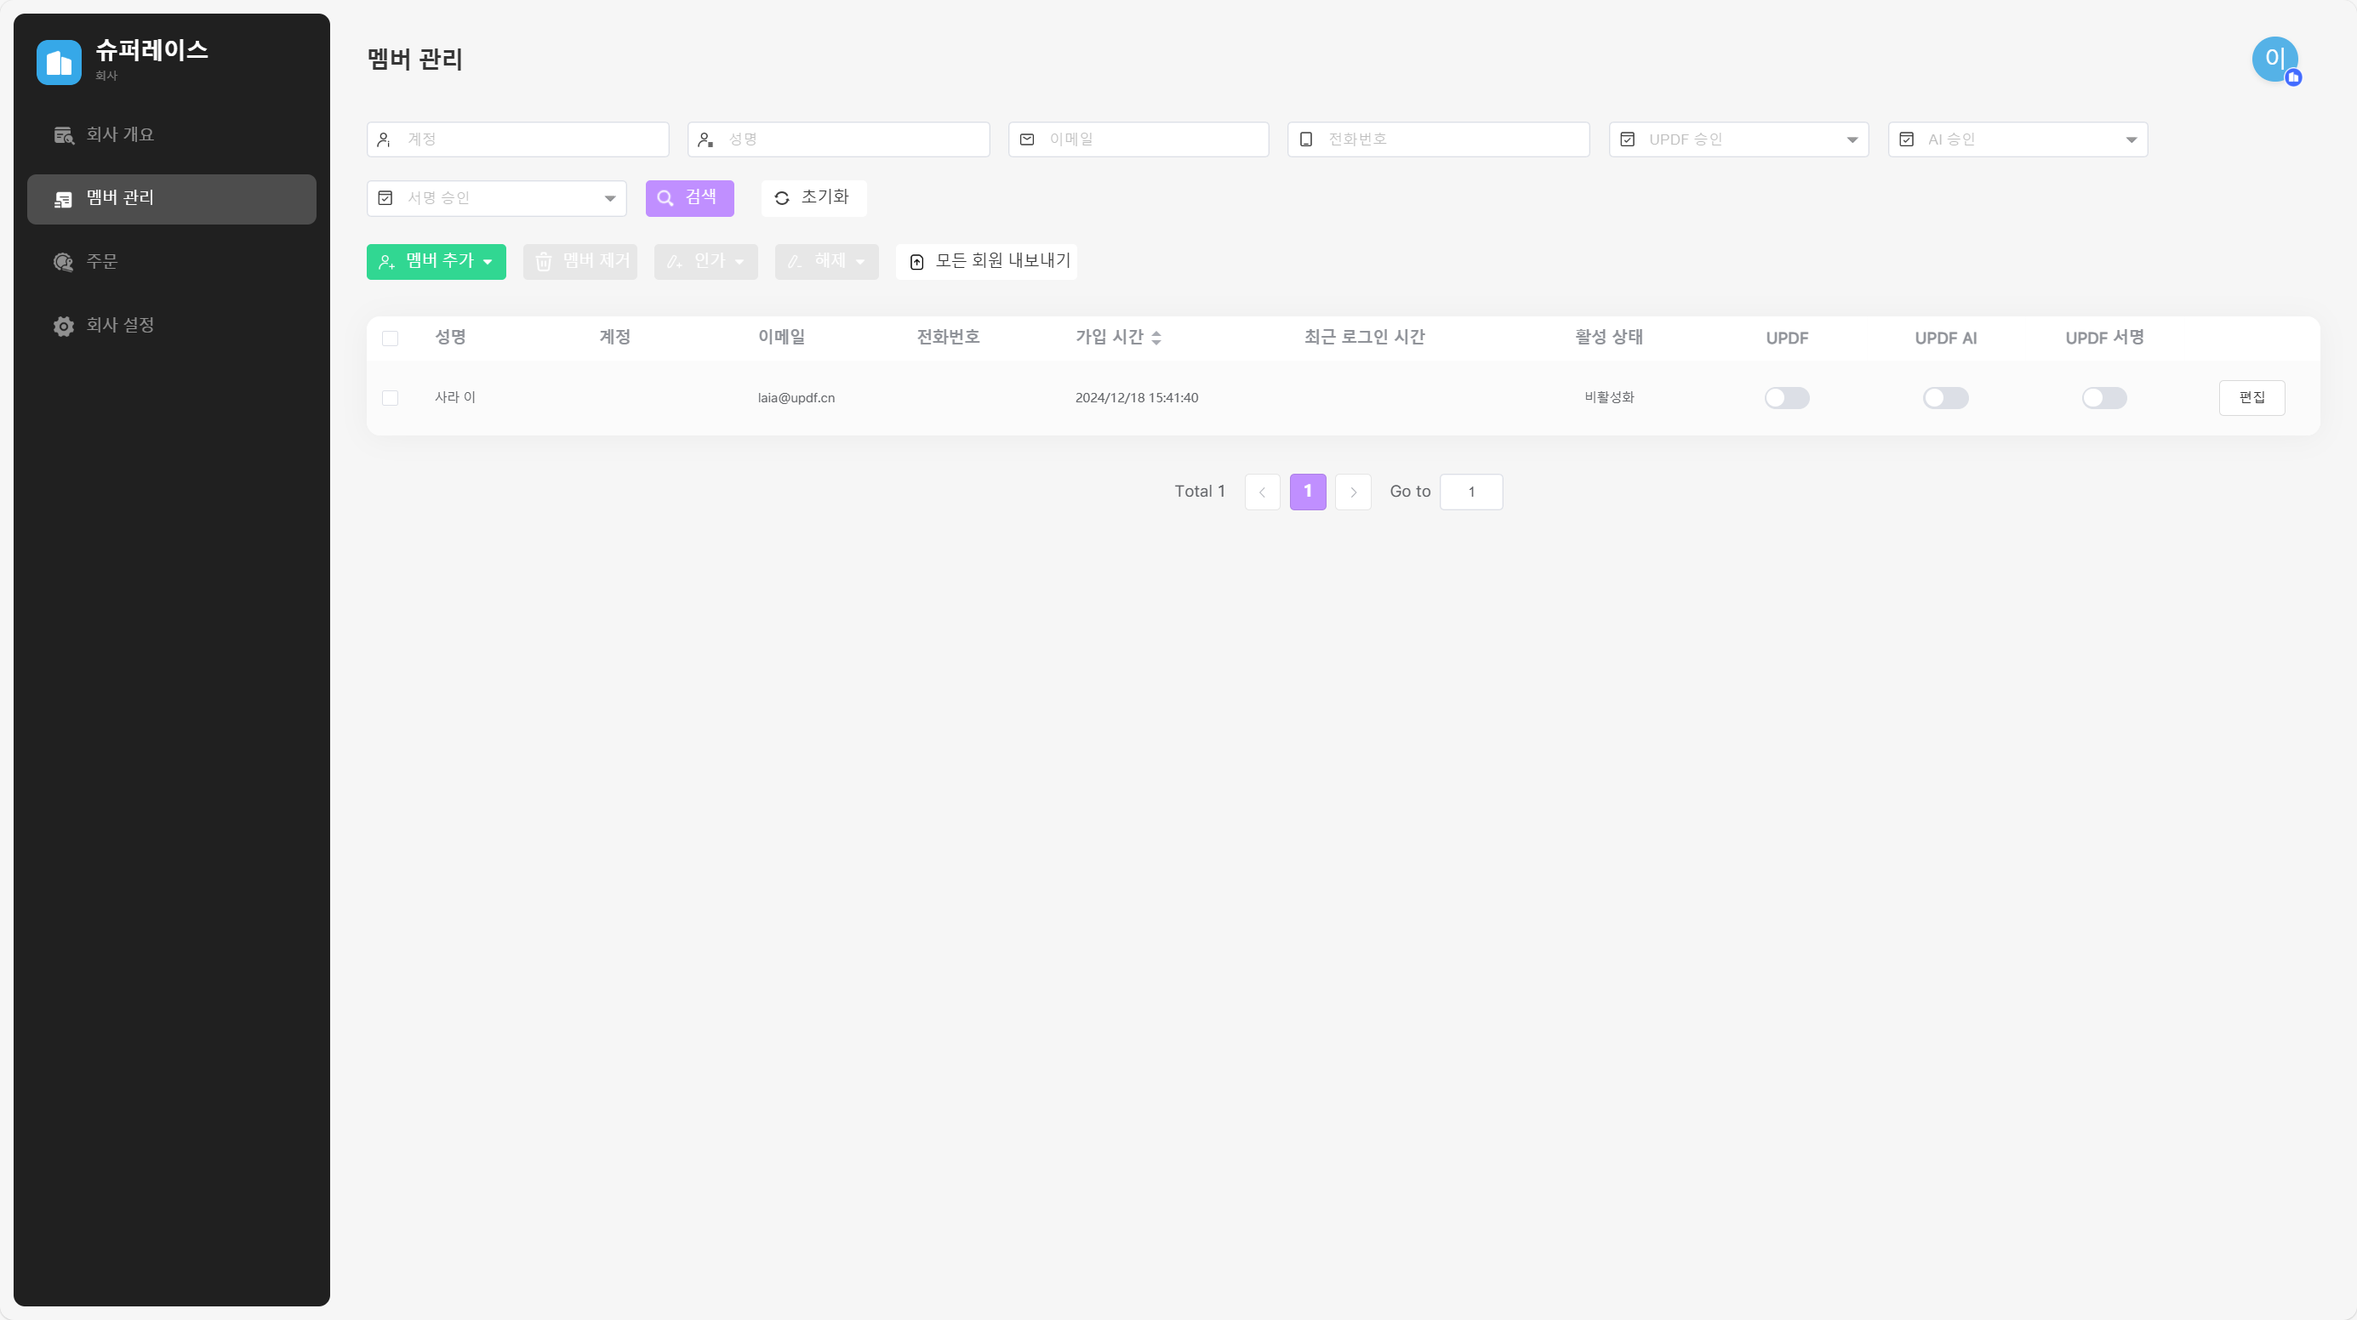Select 멤버 관리 in the sidebar
Viewport: 2357px width, 1320px height.
point(172,198)
